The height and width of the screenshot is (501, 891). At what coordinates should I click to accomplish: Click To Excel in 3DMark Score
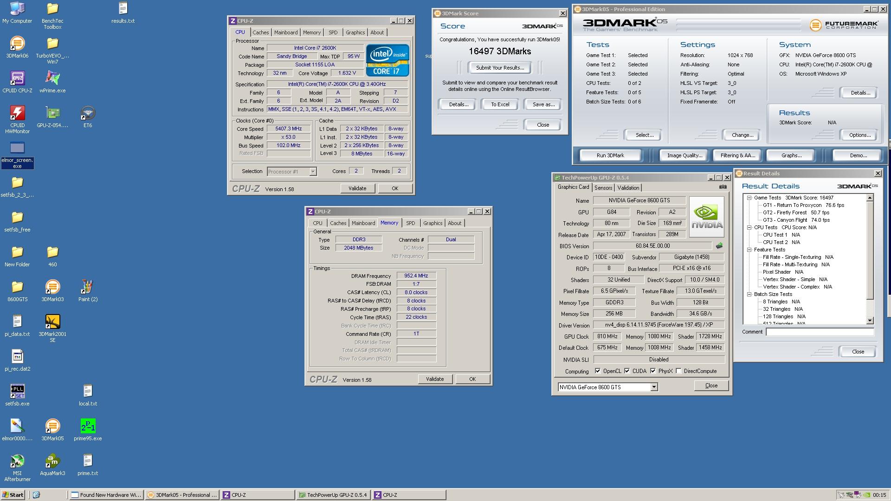point(500,104)
